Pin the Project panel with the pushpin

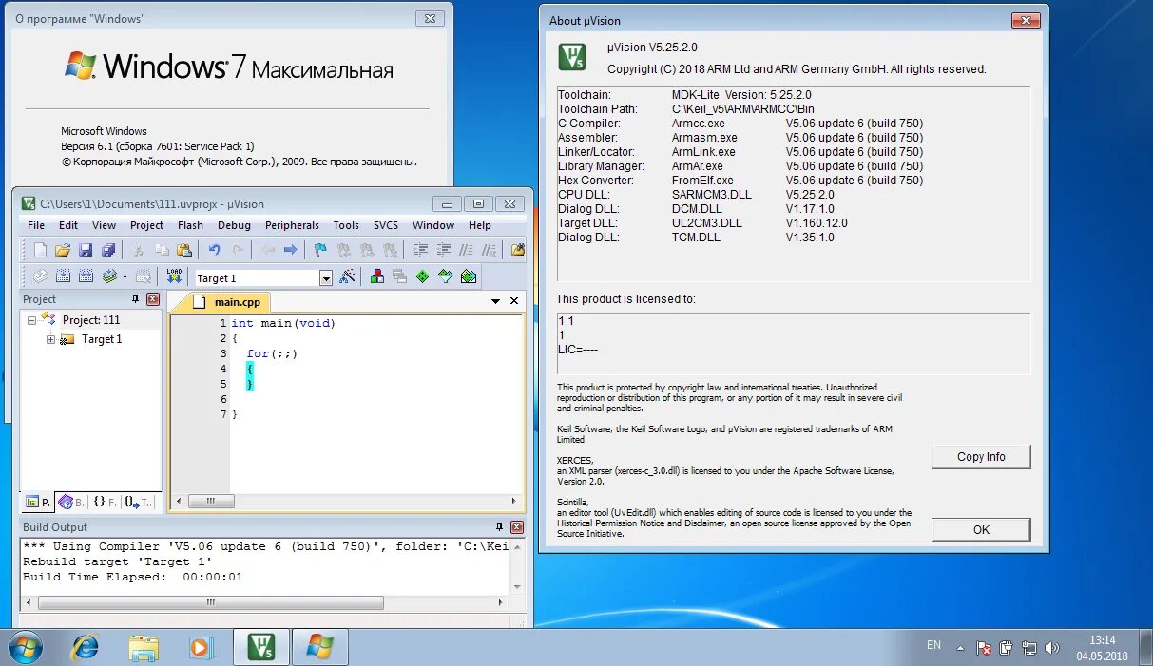(135, 299)
